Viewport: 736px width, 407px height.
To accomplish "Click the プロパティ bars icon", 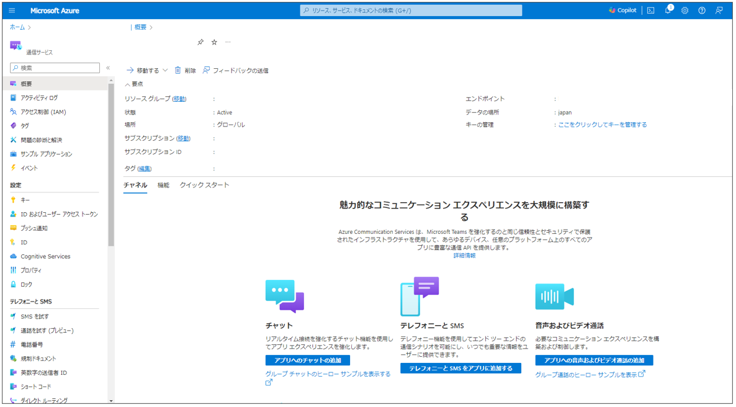I will [x=14, y=271].
